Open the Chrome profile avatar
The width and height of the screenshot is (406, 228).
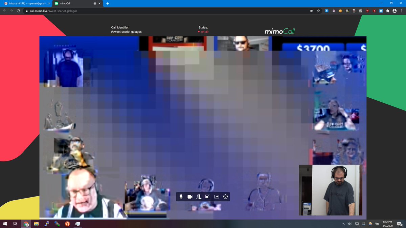tap(394, 11)
